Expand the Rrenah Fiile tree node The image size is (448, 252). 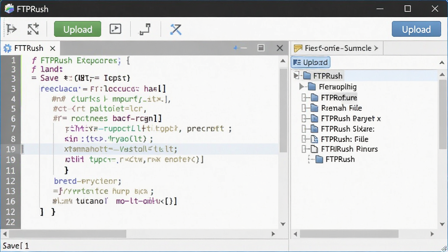(x=304, y=108)
